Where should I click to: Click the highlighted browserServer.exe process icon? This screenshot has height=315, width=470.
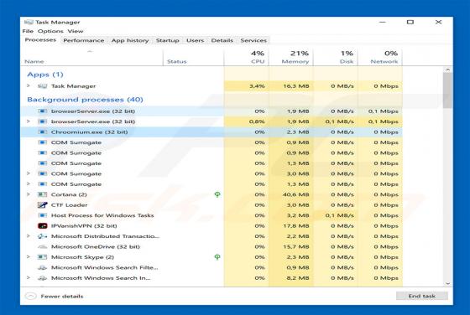coord(42,111)
